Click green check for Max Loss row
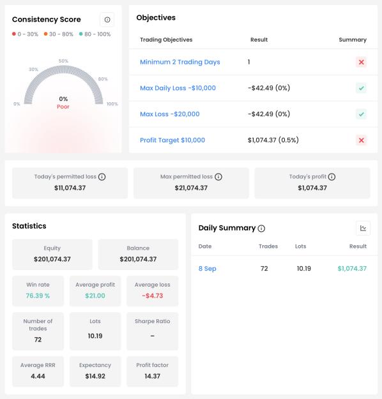Viewport: 382px width, 399px height. [361, 114]
